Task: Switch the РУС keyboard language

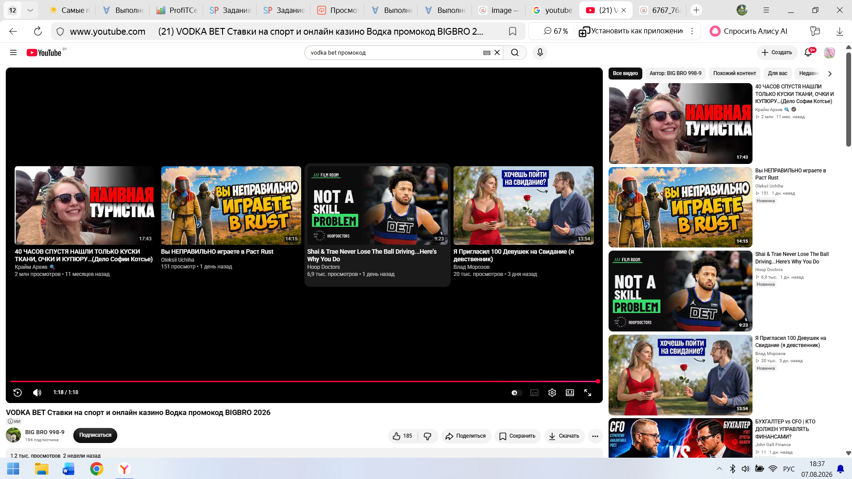Action: tap(789, 469)
